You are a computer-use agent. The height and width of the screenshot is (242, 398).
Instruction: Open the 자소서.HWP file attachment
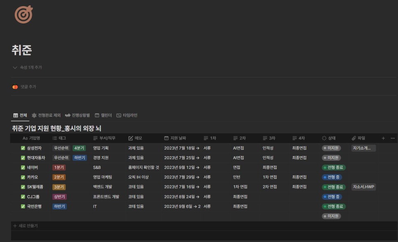(x=363, y=187)
